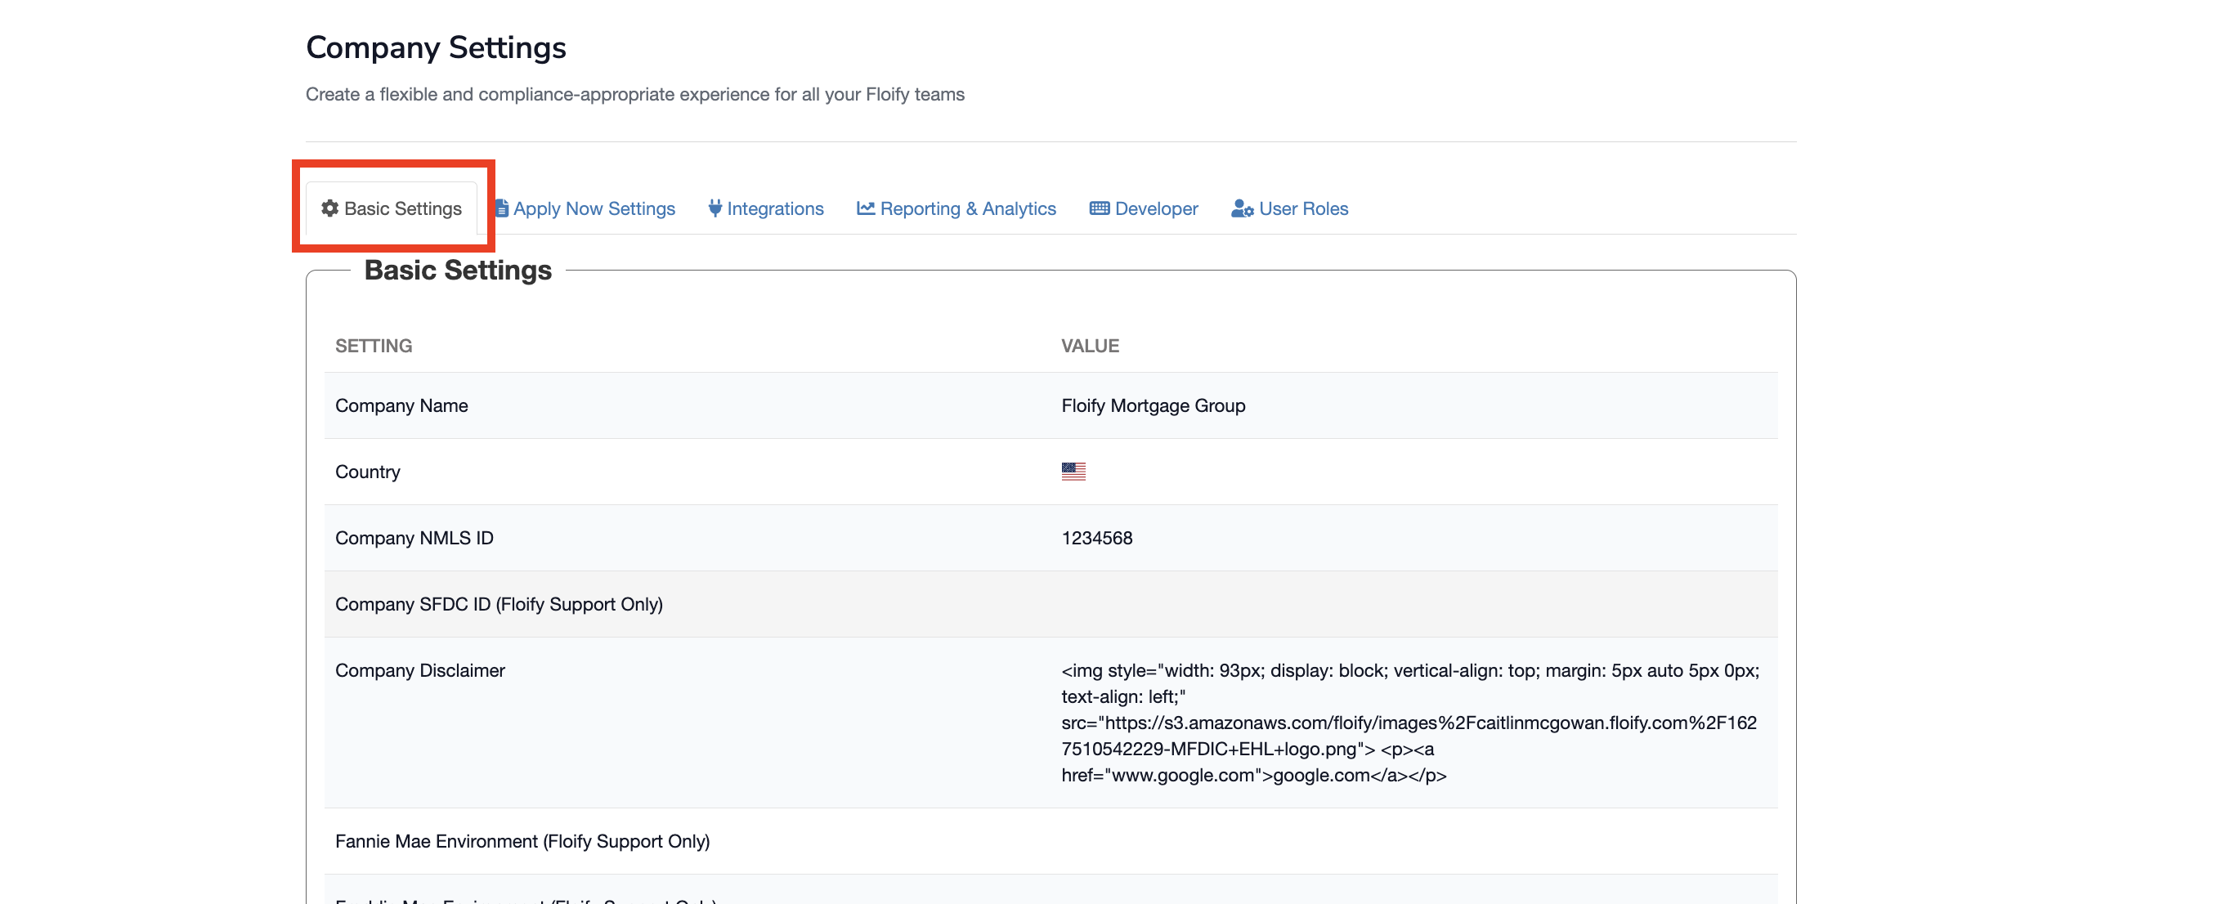
Task: Open the Developer tab
Action: click(x=1156, y=208)
